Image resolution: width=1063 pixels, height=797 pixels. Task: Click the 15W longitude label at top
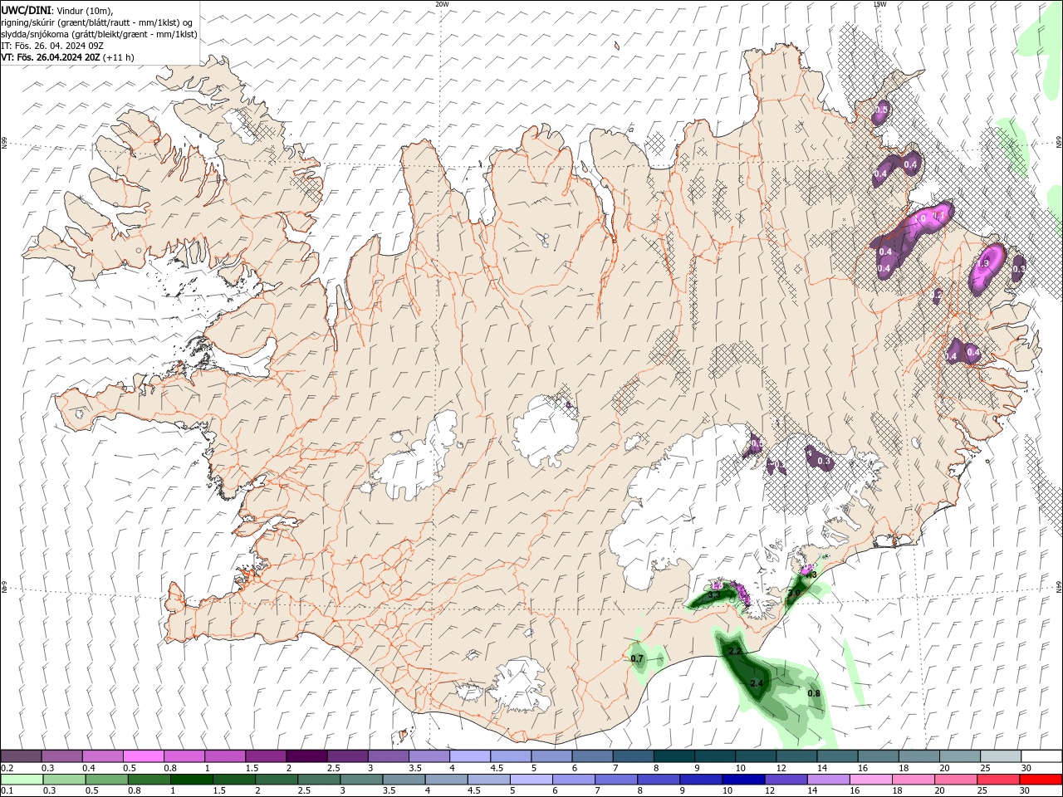[879, 4]
